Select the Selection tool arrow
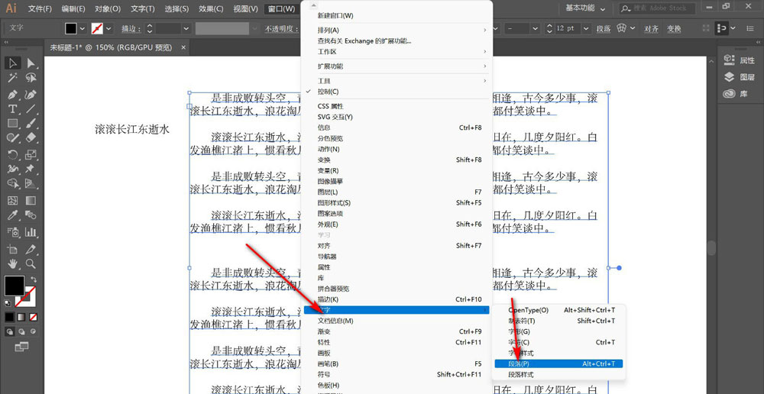The image size is (764, 394). (x=13, y=63)
